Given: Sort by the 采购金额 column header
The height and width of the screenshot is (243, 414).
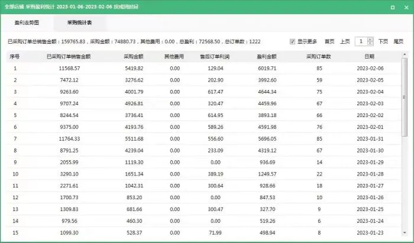Looking at the screenshot, I should coord(133,57).
